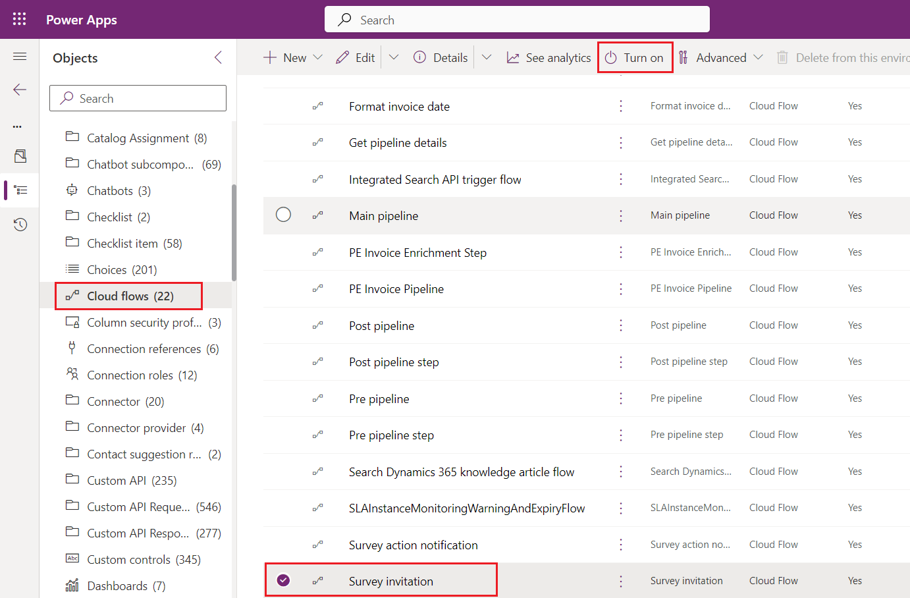Open more options for PE Invoice Enrichment Step
The height and width of the screenshot is (598, 910).
(x=621, y=252)
